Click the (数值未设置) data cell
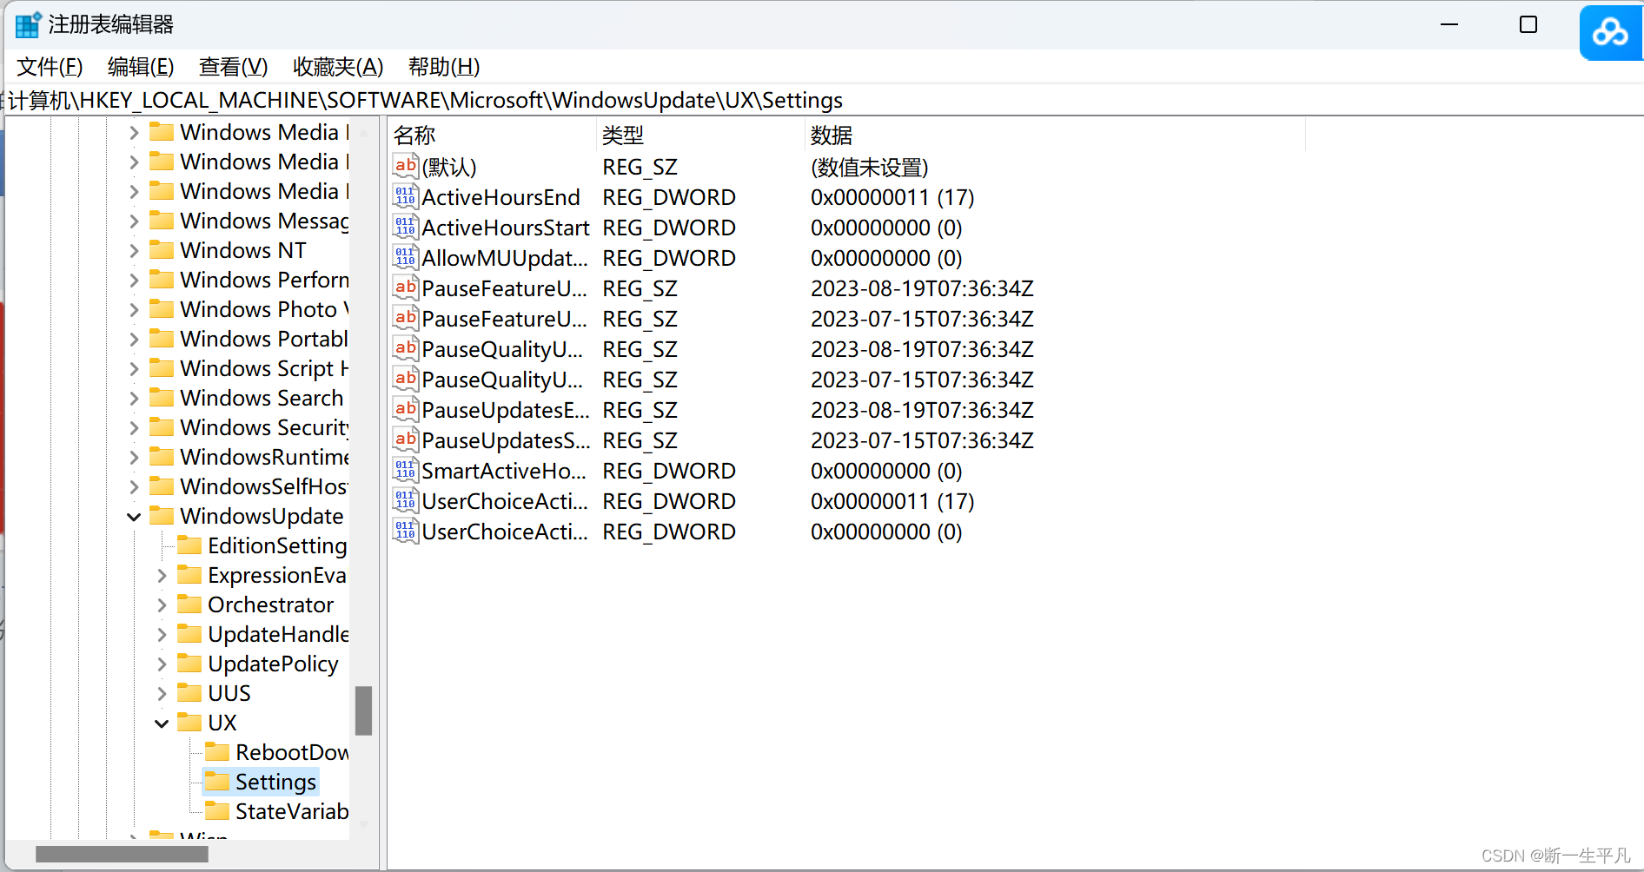 [x=869, y=167]
